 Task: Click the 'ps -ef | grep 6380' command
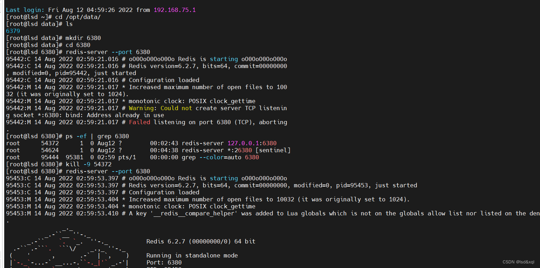[x=97, y=136]
